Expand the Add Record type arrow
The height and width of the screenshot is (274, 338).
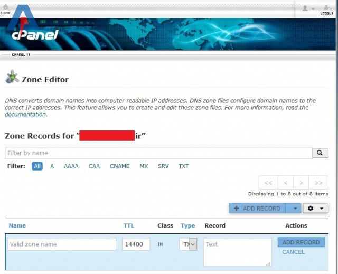point(293,209)
